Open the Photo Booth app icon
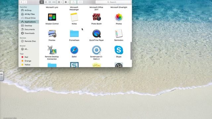This screenshot has height=119, width=212. point(96,17)
